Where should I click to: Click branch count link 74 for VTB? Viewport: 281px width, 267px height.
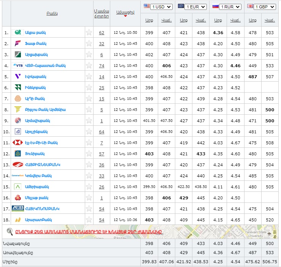click(102, 66)
